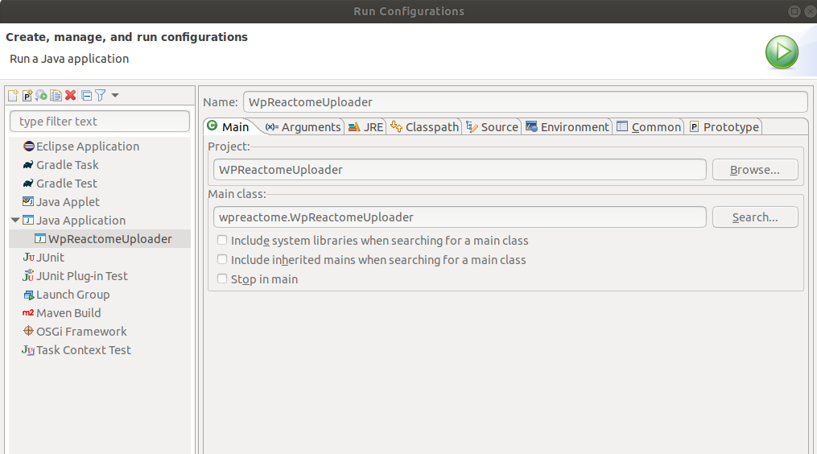Screen dimensions: 817x454
Task: Select the WpReactomeUploader launch configuration
Action: click(110, 239)
